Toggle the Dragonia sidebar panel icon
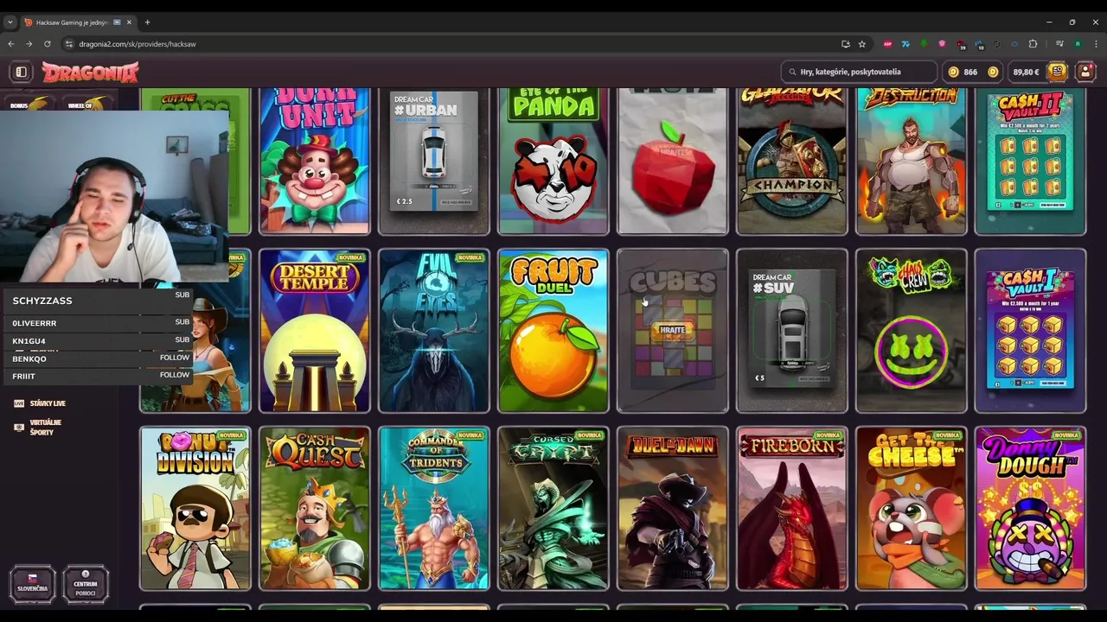Screen dimensions: 1107x622 22,72
